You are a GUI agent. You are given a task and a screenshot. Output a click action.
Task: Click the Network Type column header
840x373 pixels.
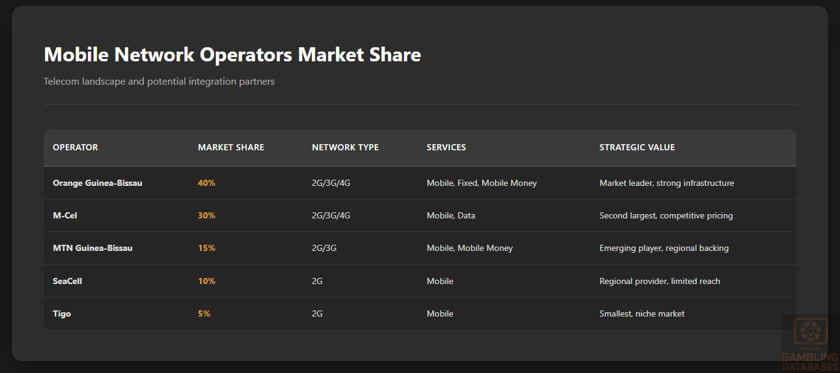[x=345, y=147]
